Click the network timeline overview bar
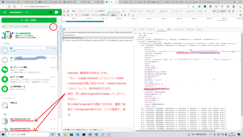This screenshot has width=243, height=137. (x=85, y=22)
